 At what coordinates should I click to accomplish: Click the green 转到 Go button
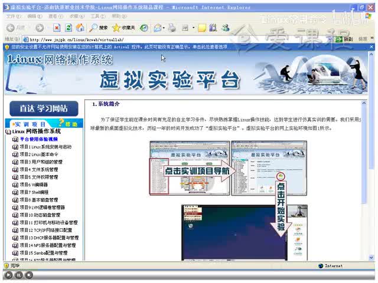click(344, 40)
